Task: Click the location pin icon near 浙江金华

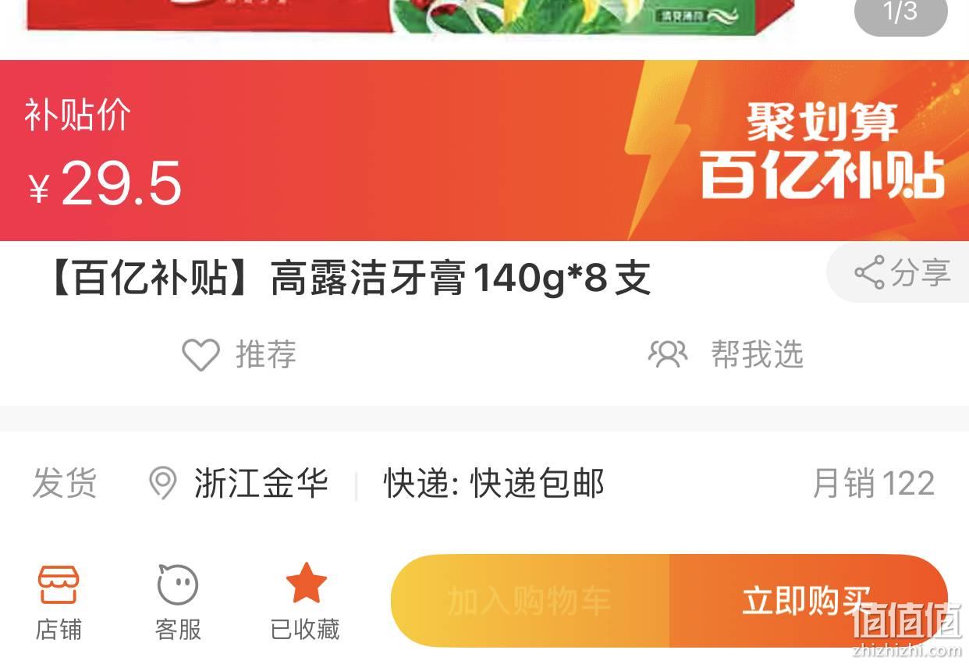Action: (162, 484)
